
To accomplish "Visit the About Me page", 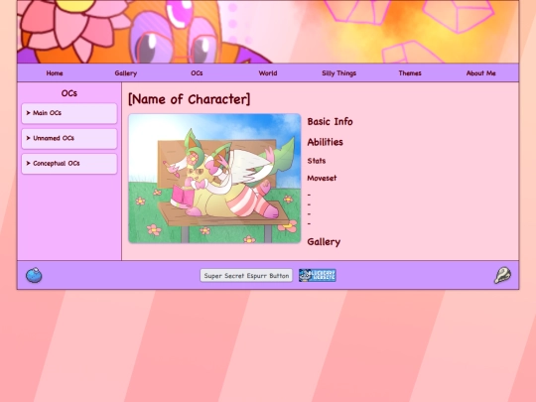I will pyautogui.click(x=481, y=73).
